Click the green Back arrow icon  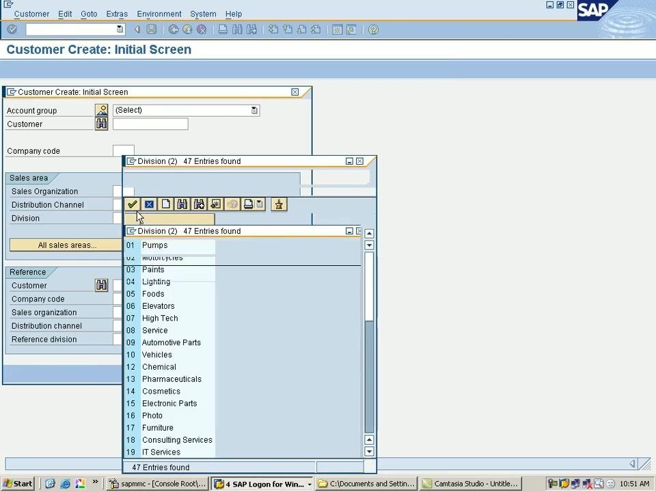pos(173,29)
